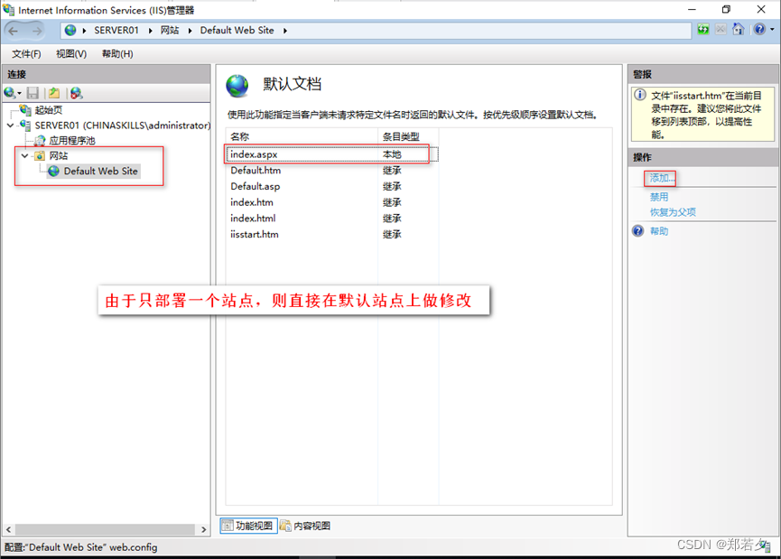Click 网站 in the breadcrumb path
The image size is (781, 559).
pyautogui.click(x=170, y=31)
